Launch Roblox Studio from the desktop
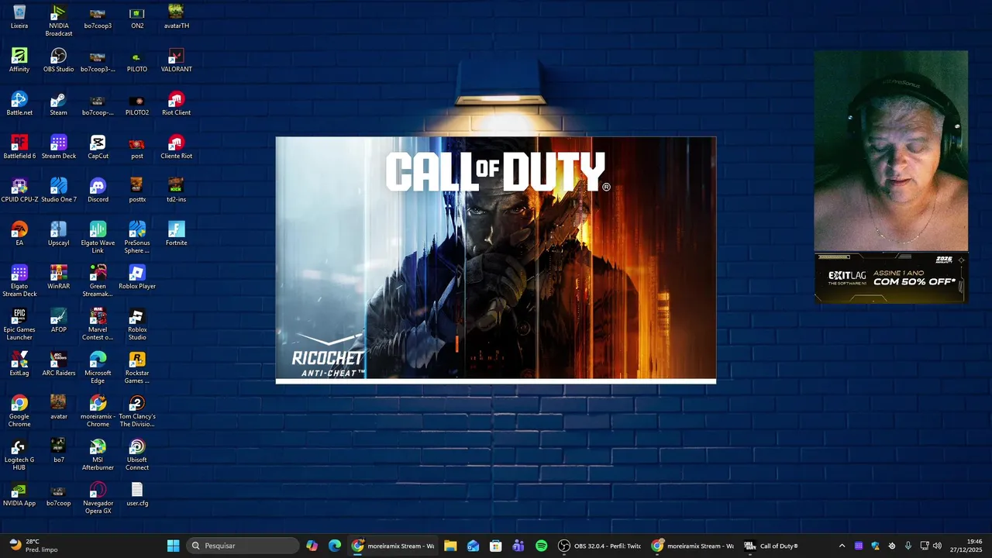992x558 pixels. click(137, 325)
